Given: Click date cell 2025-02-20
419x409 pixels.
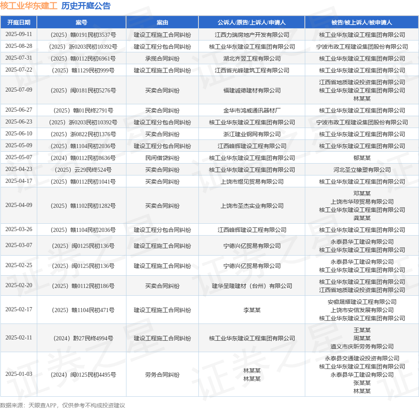Looking at the screenshot, I should [19, 285].
